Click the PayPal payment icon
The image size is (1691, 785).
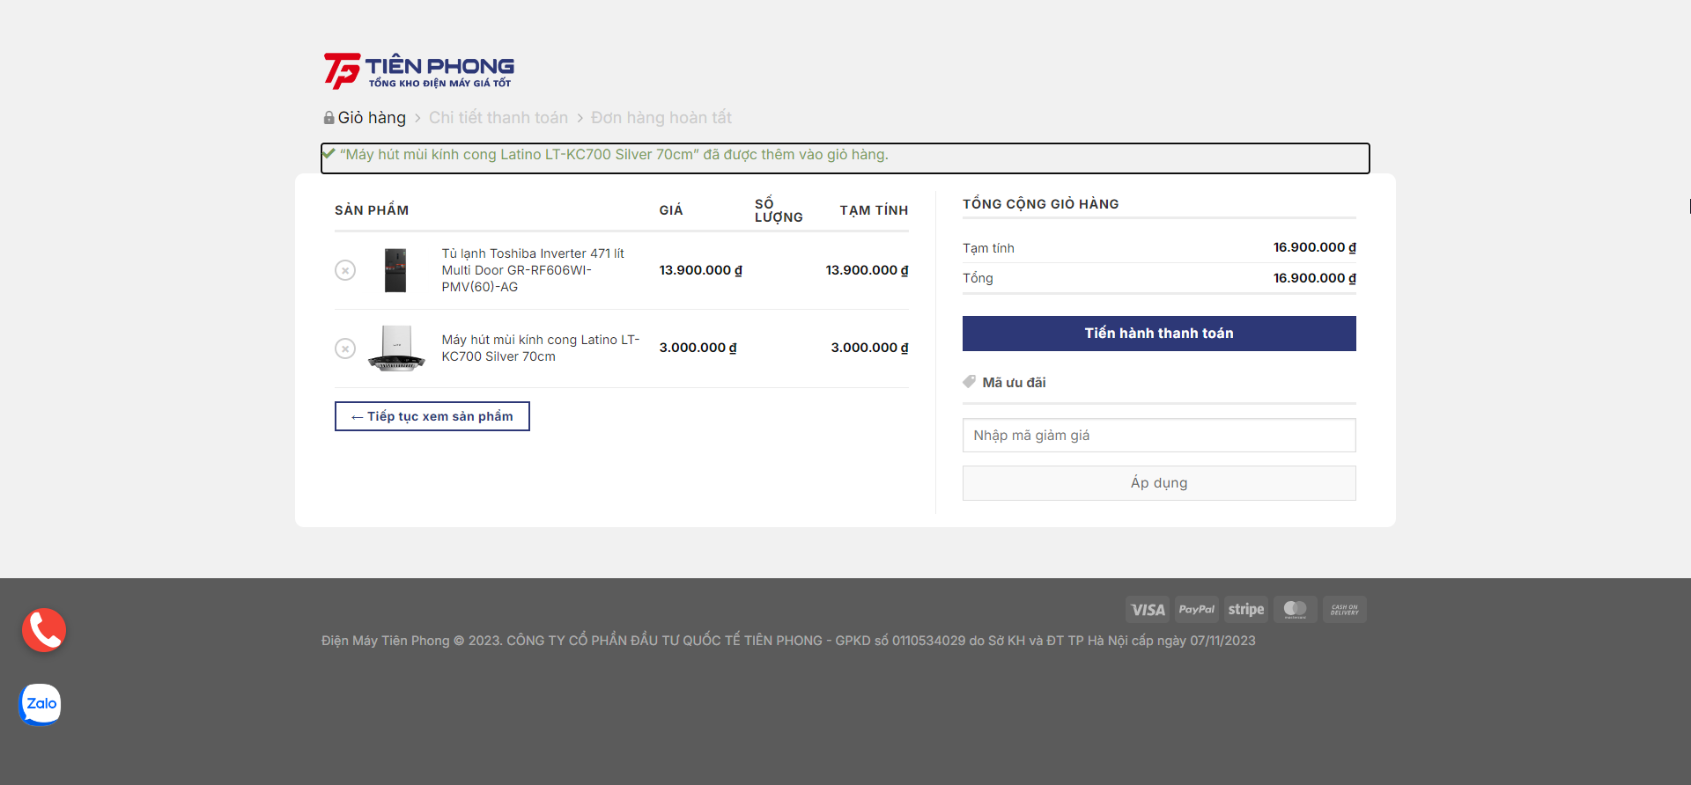point(1196,610)
